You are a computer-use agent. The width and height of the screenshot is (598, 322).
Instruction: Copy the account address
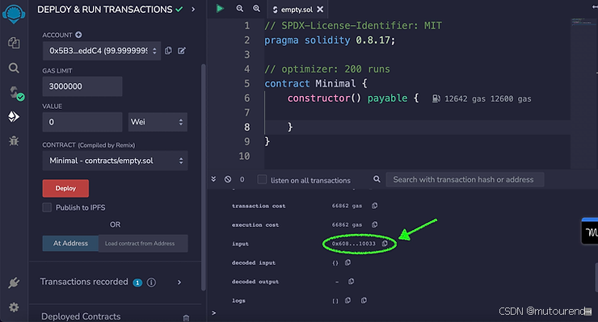pyautogui.click(x=168, y=51)
